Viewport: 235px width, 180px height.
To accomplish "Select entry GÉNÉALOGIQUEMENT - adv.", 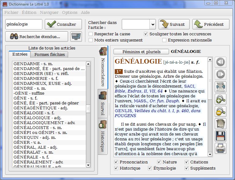I will pyautogui.click(x=49, y=123).
